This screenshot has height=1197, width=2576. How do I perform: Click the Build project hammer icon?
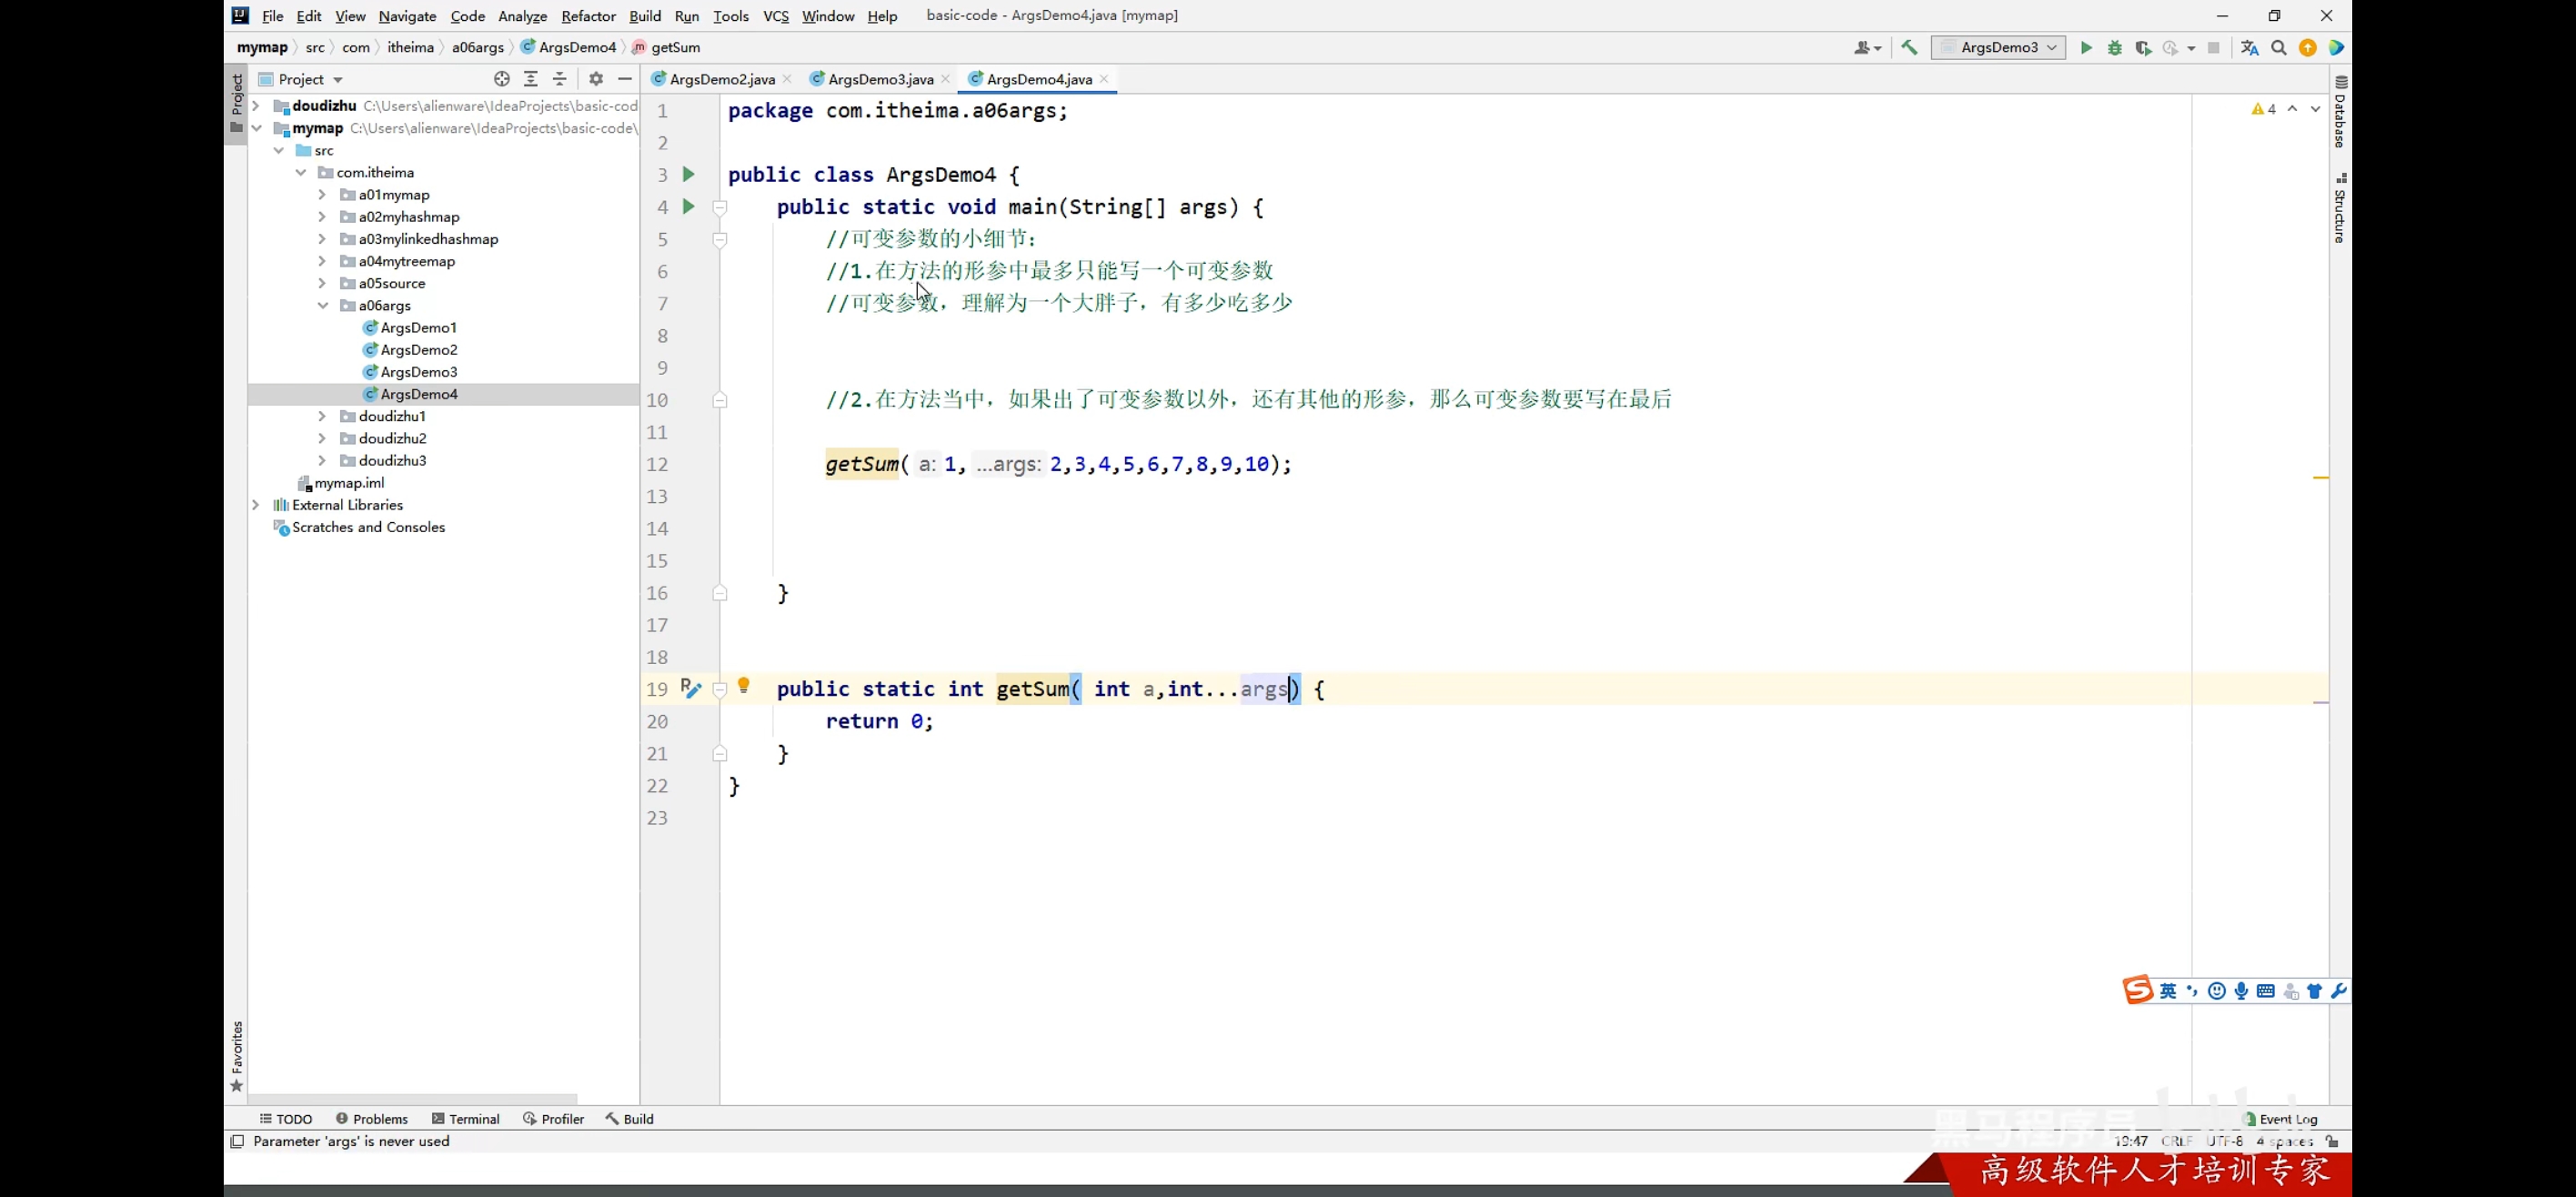1909,47
